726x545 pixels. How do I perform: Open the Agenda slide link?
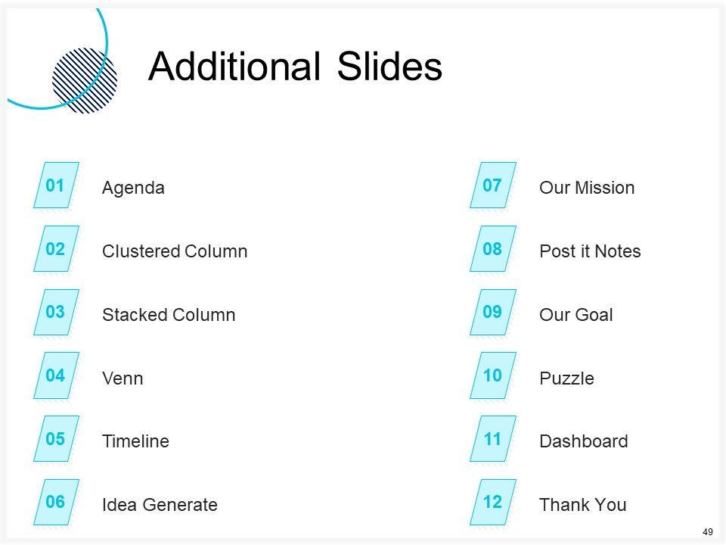click(133, 188)
